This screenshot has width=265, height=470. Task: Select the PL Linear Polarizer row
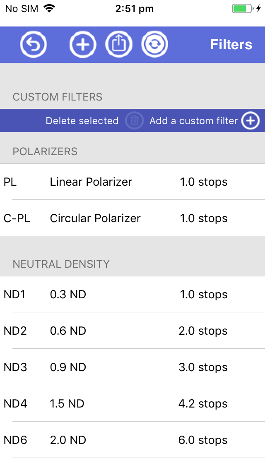[x=132, y=182]
